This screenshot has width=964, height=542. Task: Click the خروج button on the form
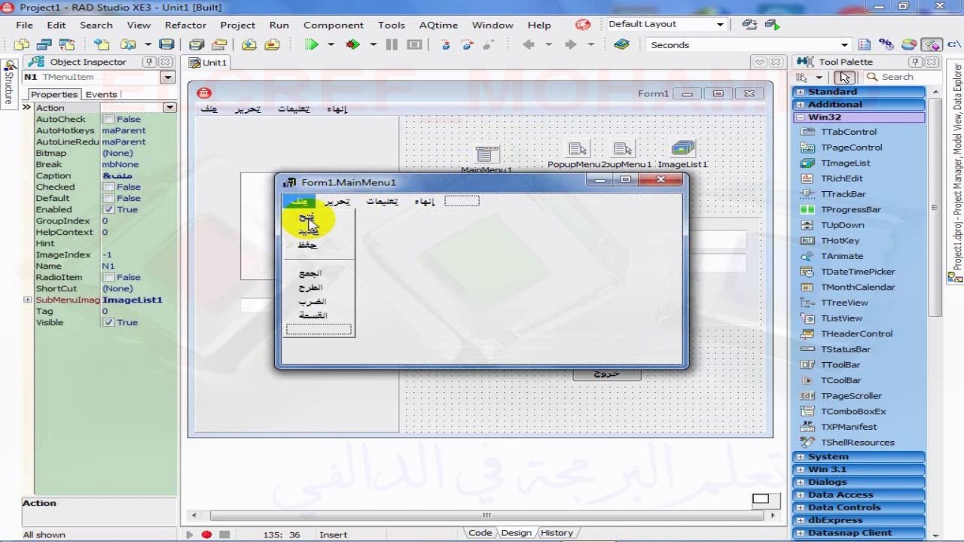606,373
